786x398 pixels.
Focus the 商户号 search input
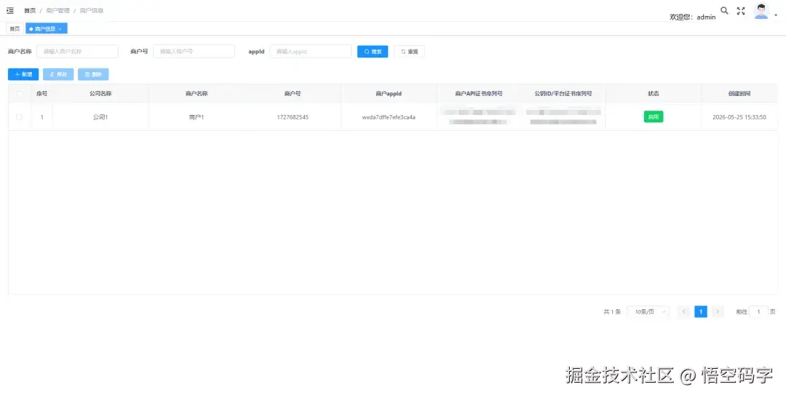click(194, 51)
